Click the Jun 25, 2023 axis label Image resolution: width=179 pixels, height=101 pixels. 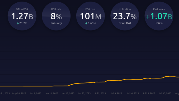84,93
